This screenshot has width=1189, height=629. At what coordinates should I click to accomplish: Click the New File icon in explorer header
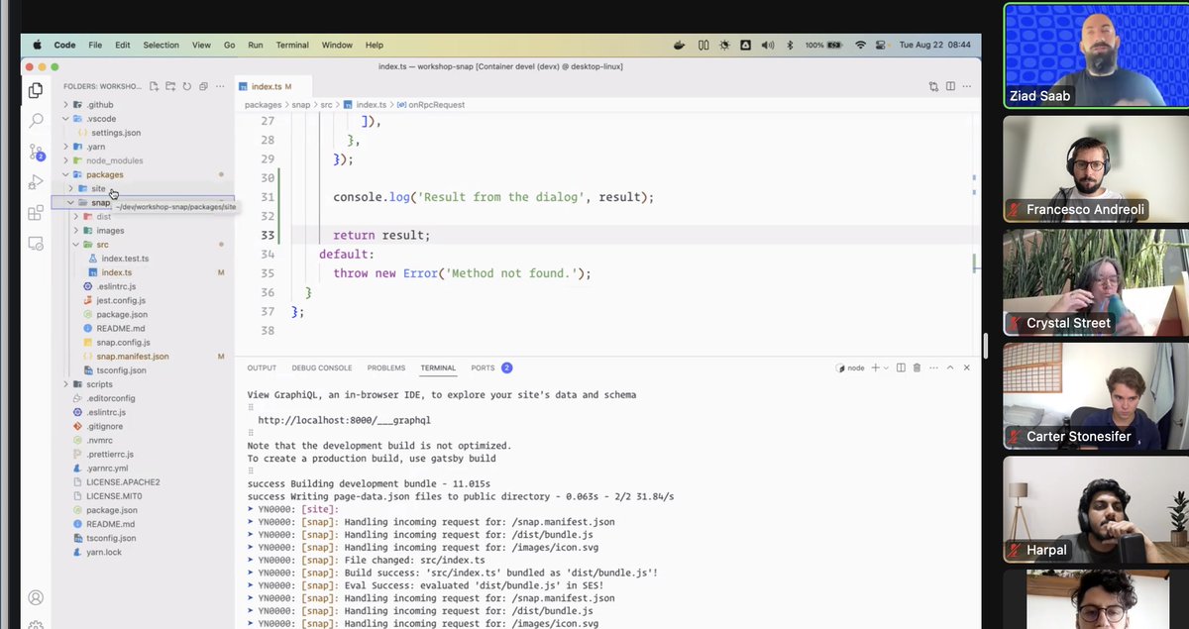pyautogui.click(x=154, y=86)
